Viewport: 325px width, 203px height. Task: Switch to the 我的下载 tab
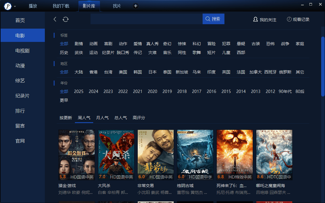[x=61, y=6]
